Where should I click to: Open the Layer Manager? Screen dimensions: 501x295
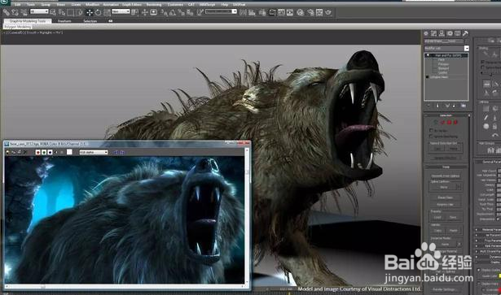click(262, 12)
